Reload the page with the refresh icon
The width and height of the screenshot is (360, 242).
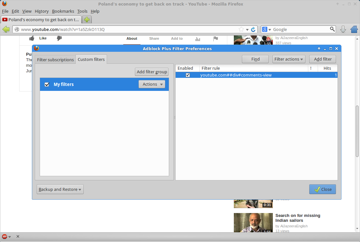click(253, 29)
